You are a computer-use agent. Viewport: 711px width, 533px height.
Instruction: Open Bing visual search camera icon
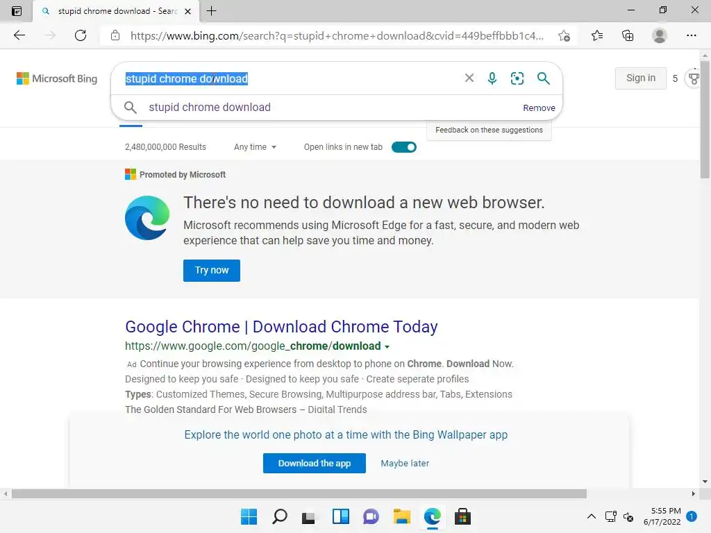click(x=517, y=78)
